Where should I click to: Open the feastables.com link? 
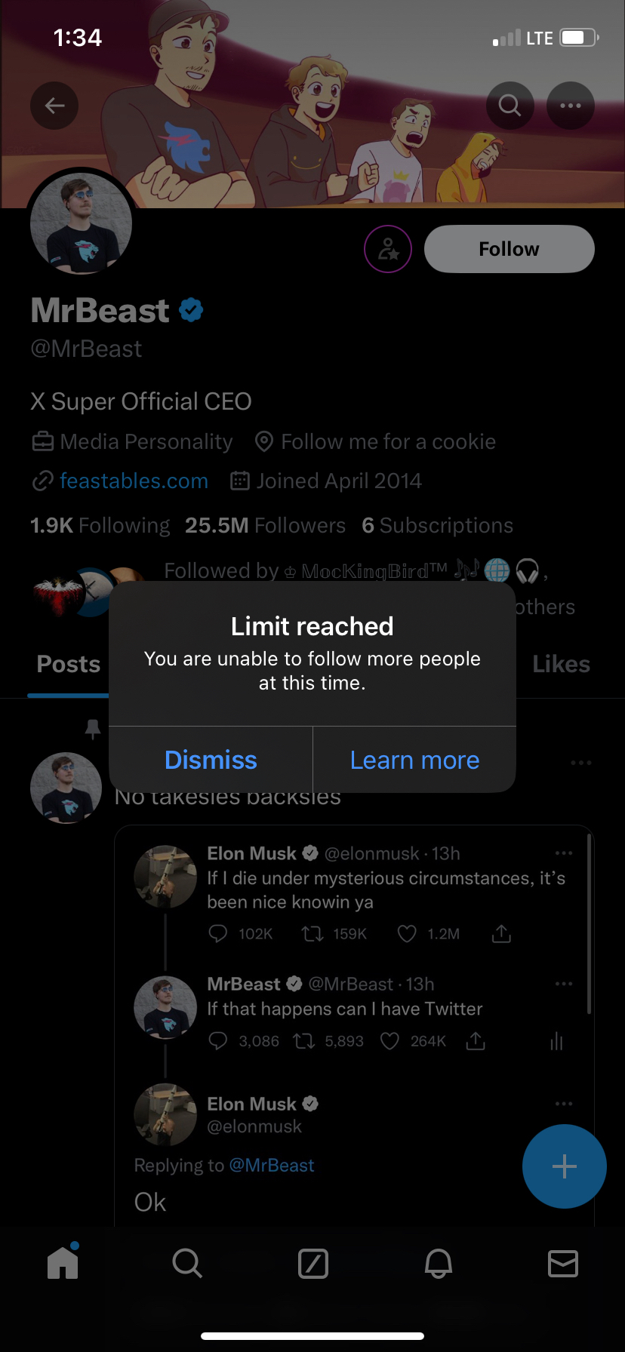coord(134,481)
